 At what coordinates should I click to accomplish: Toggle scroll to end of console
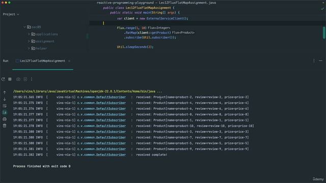click(5, 112)
